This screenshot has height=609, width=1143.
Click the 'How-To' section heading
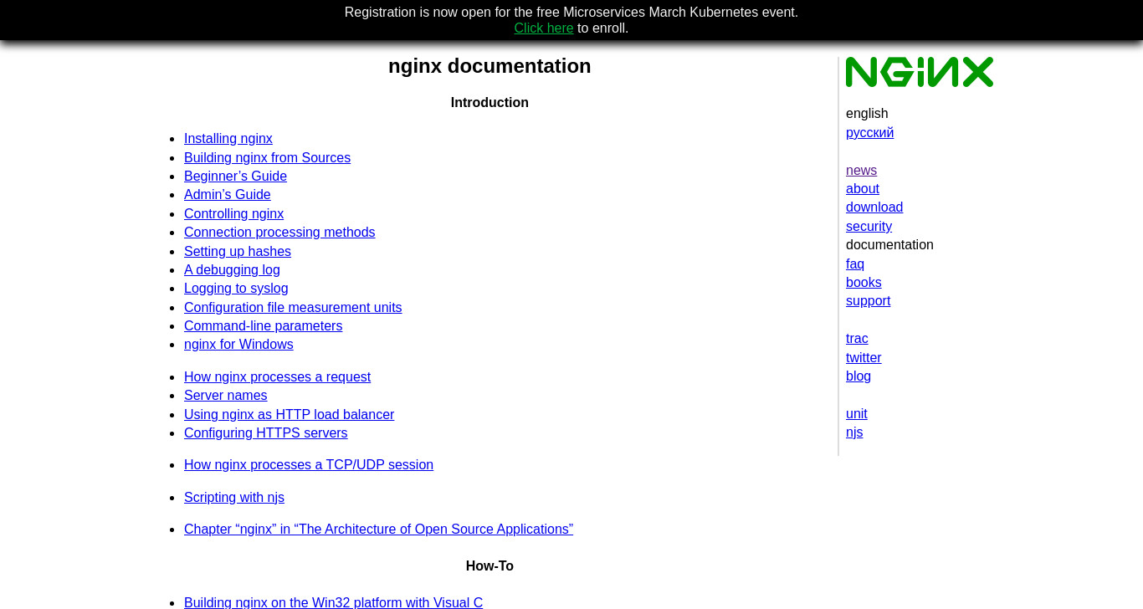coord(489,566)
